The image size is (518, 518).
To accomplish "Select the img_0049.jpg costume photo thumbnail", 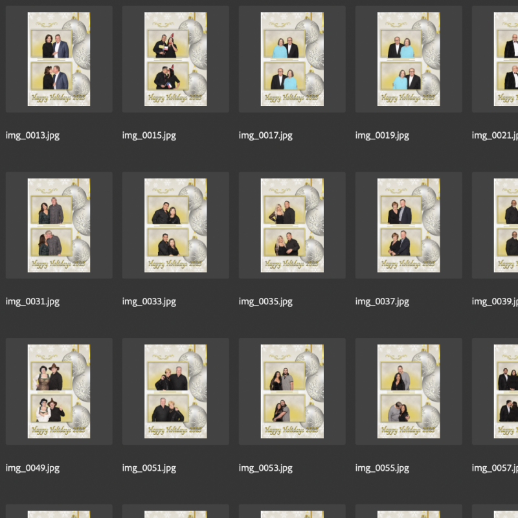I will (x=59, y=391).
